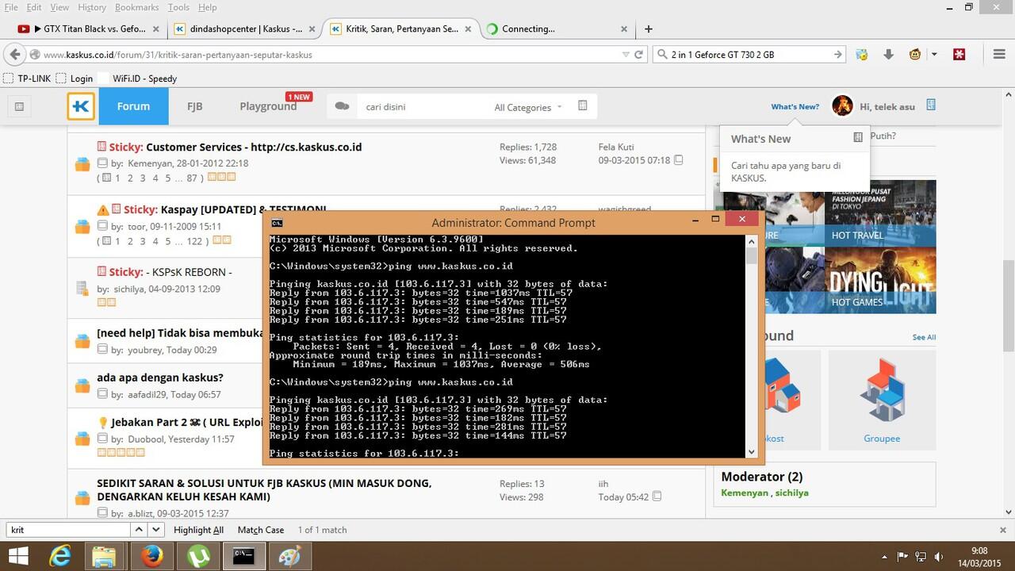Open the File menu
Image resolution: width=1015 pixels, height=571 pixels.
tap(11, 7)
